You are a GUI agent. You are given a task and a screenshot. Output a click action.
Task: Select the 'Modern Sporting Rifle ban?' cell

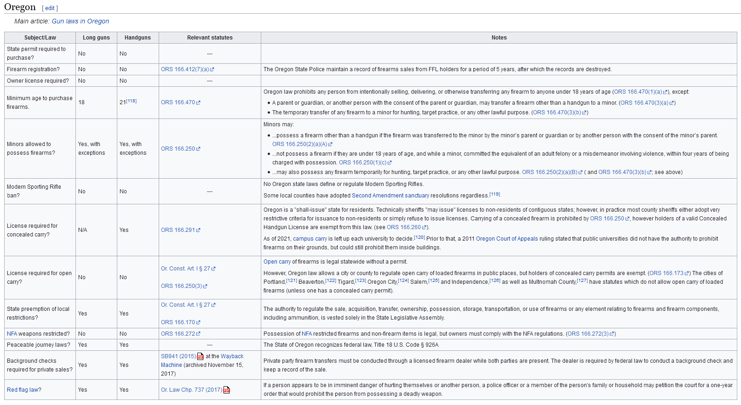click(40, 191)
